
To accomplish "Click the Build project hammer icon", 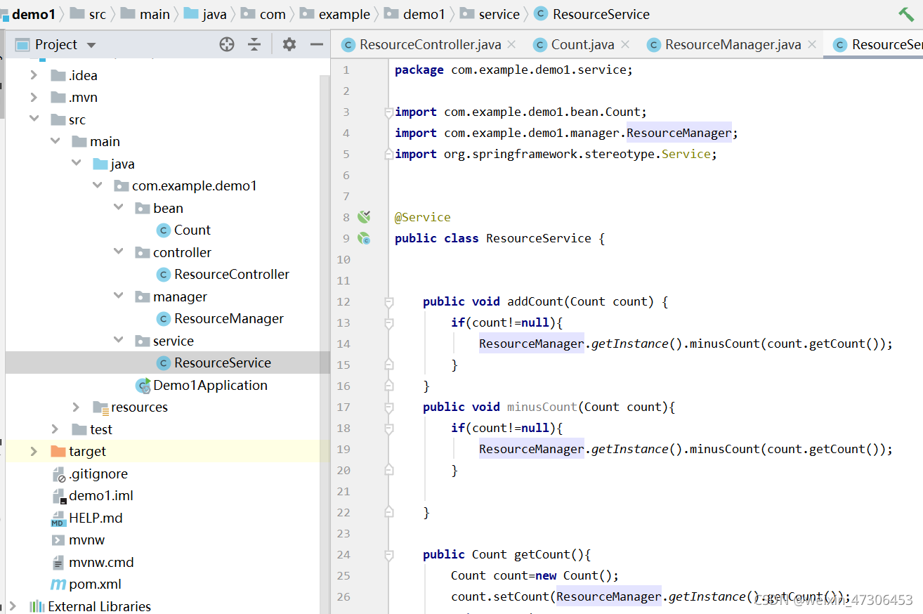I will click(x=906, y=14).
